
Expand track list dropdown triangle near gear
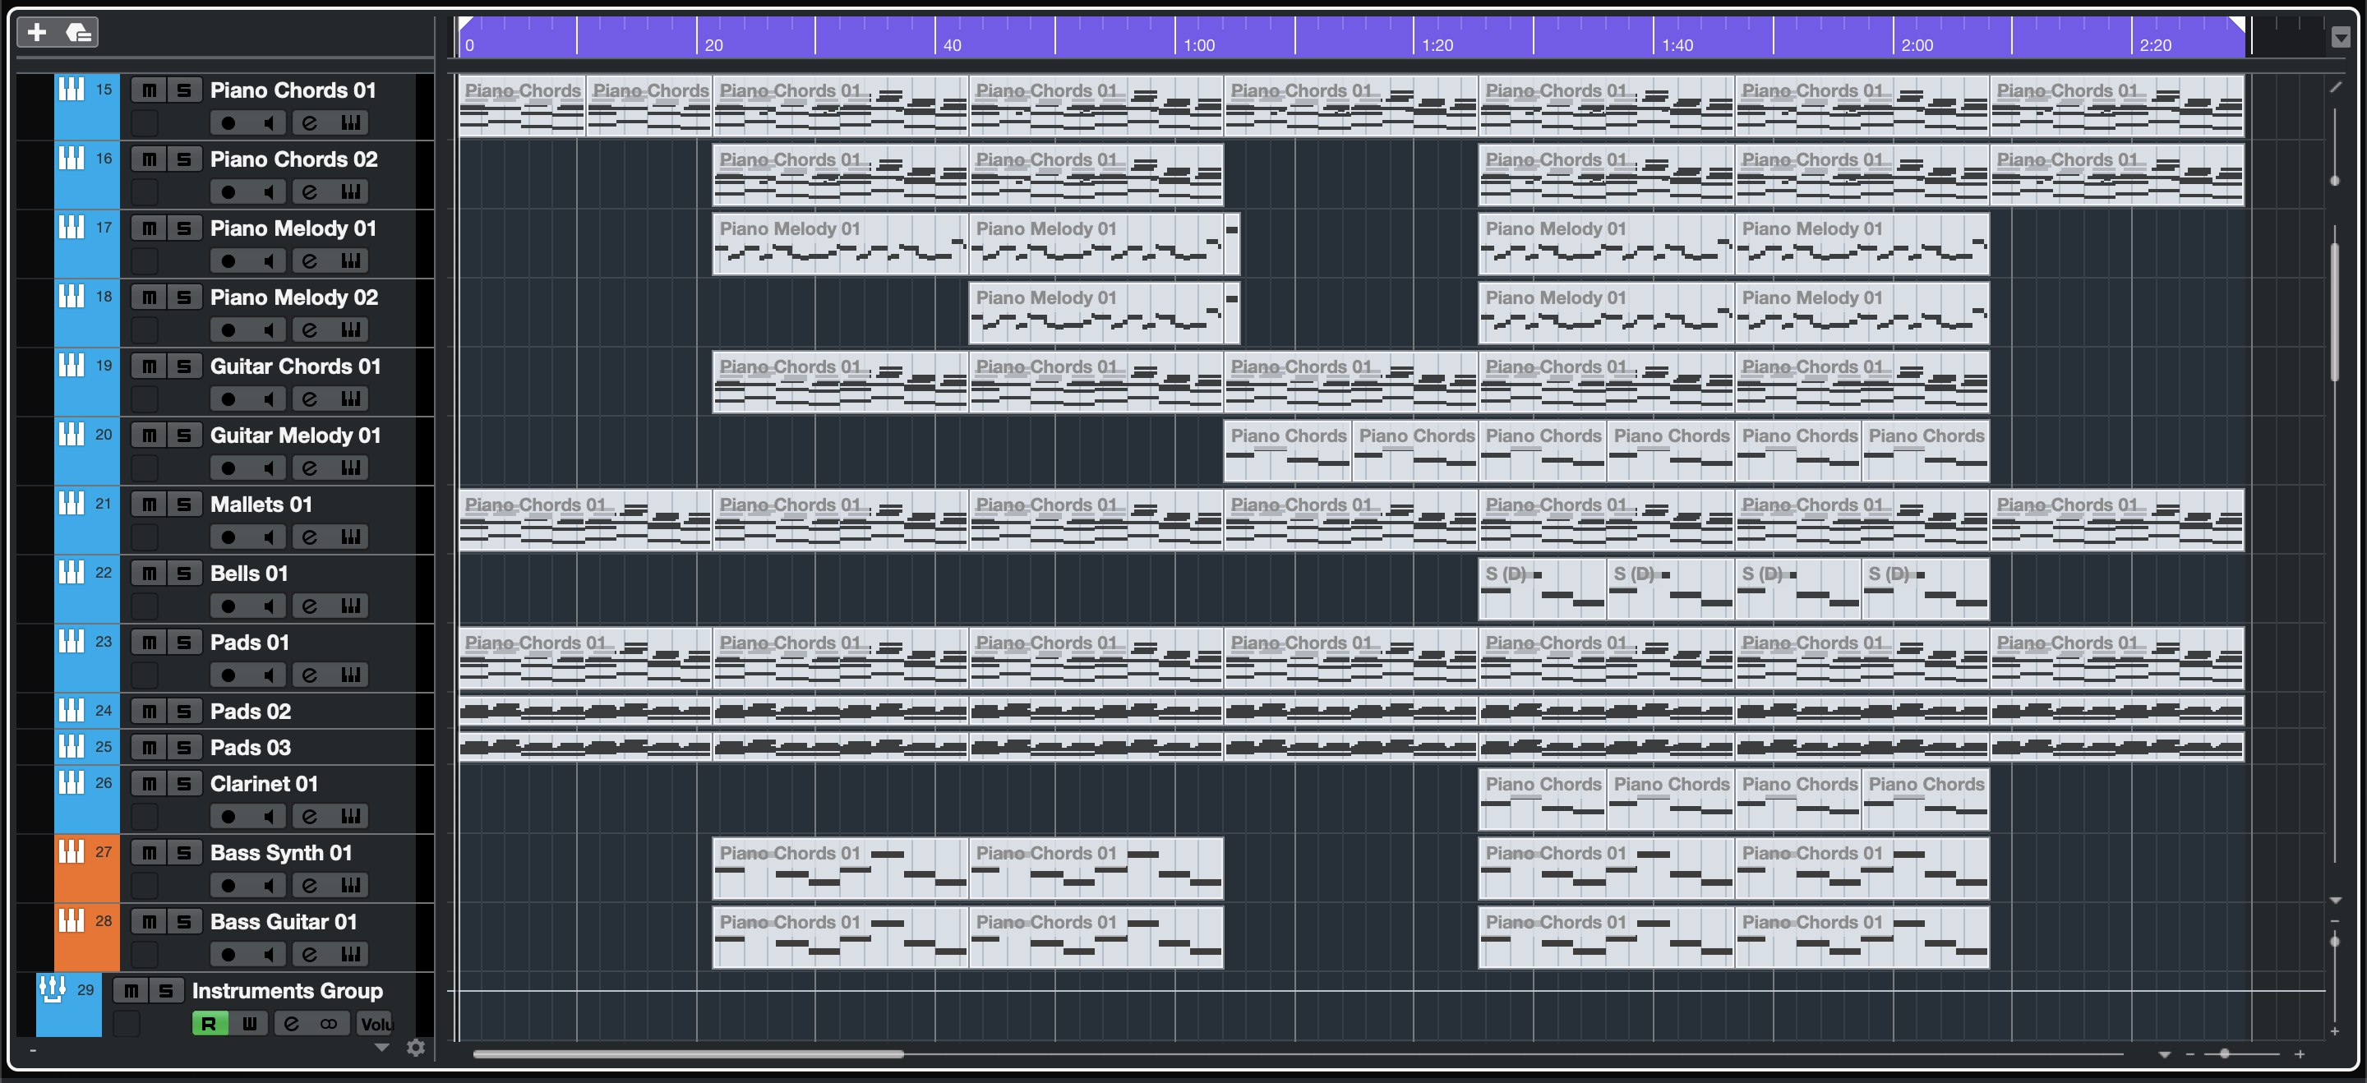[x=382, y=1047]
